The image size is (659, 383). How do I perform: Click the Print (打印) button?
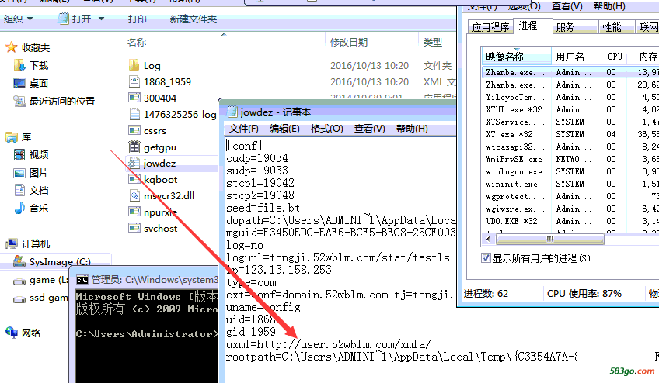pos(137,19)
